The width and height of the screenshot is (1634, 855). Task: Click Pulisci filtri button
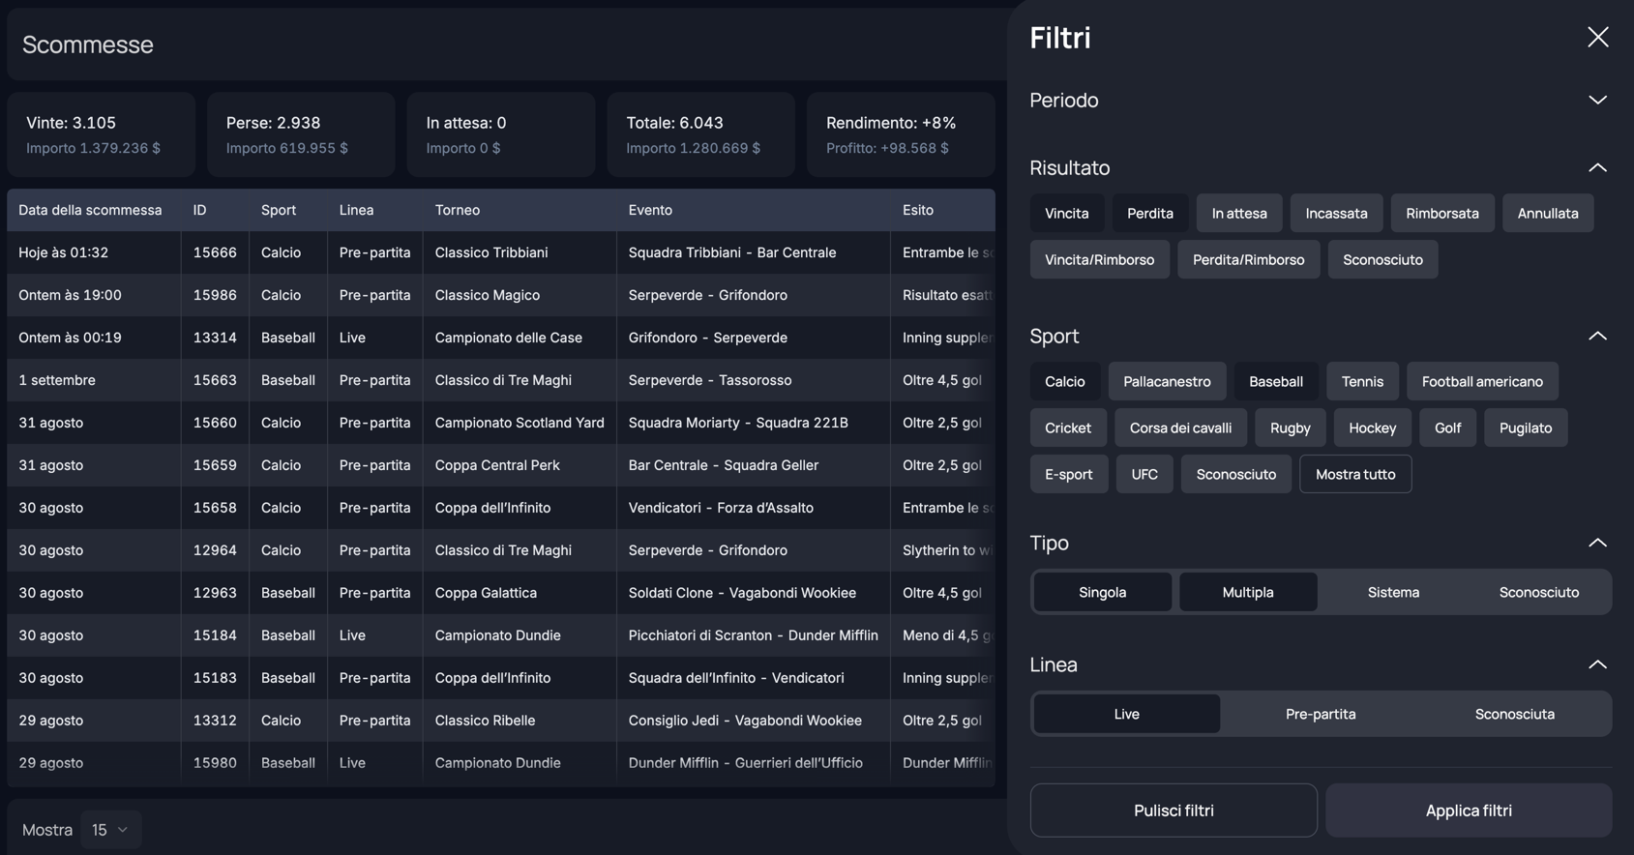[1173, 811]
